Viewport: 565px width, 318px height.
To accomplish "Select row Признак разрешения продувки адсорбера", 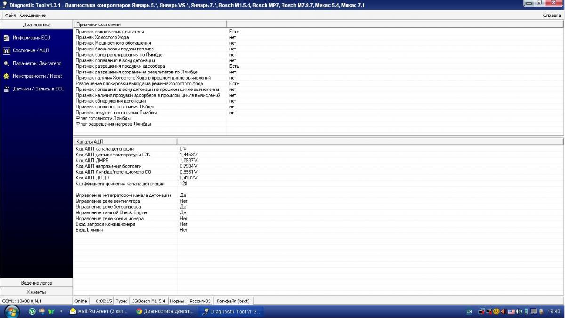I will [318, 66].
